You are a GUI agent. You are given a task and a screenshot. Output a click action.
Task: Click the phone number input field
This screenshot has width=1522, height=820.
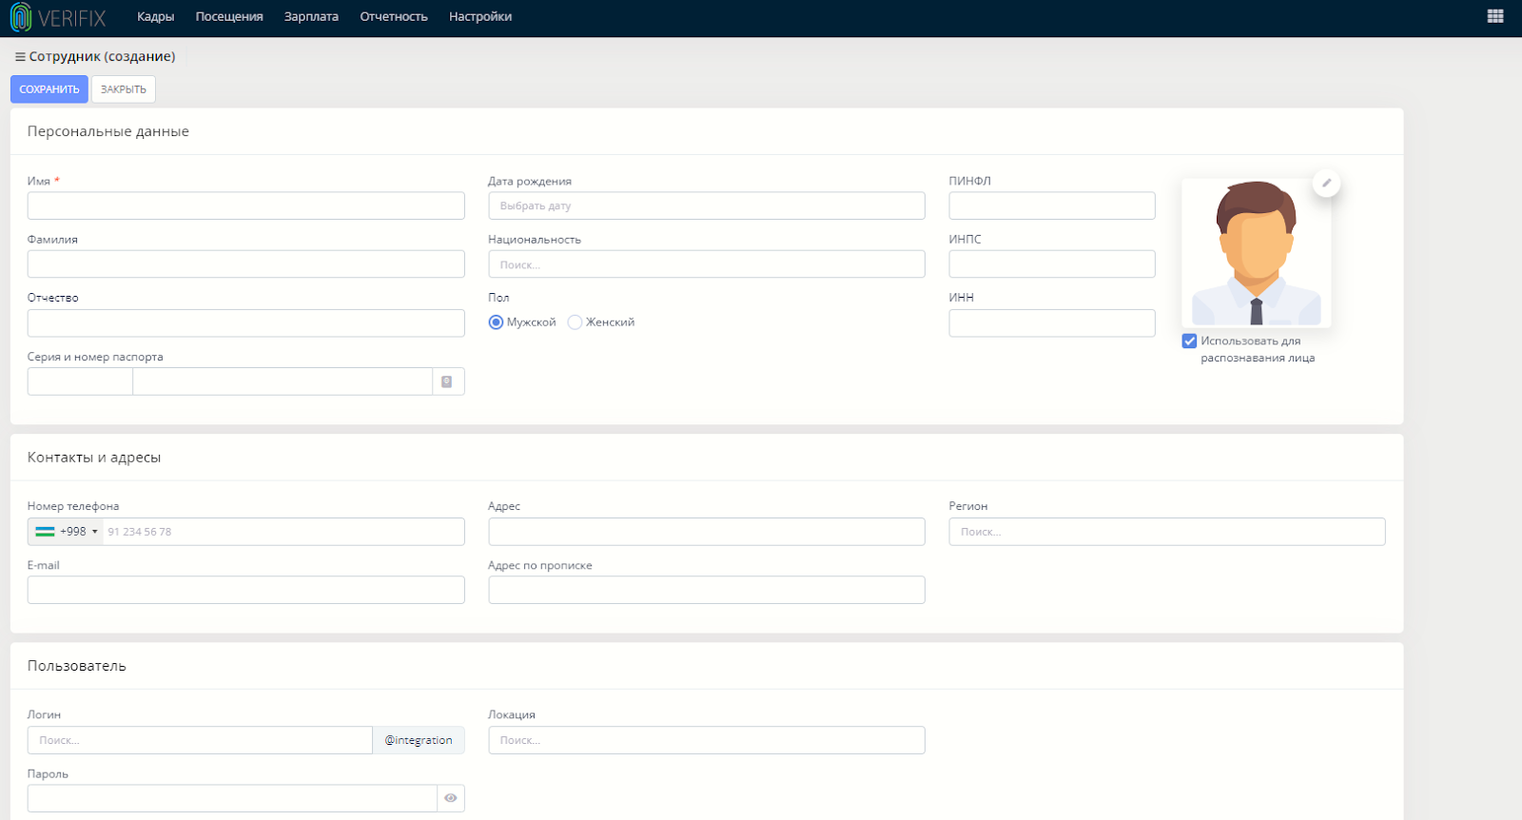coord(283,532)
